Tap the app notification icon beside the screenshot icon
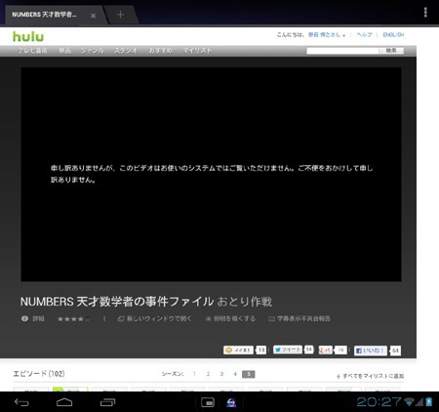The image size is (439, 412). [x=231, y=403]
